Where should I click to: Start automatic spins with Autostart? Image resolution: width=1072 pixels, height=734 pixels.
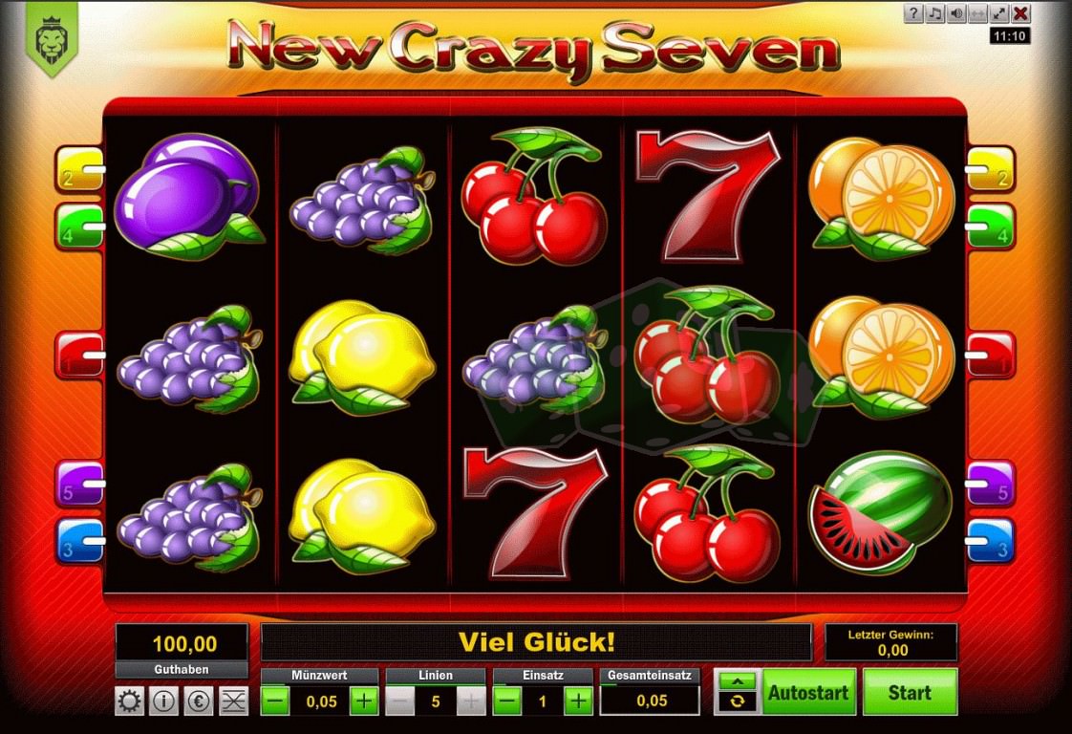(x=808, y=692)
